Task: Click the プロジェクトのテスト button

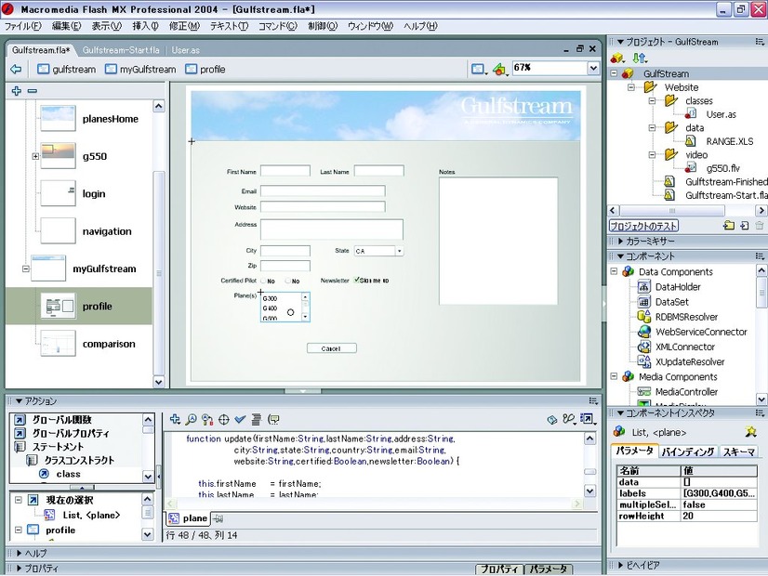Action: pos(643,226)
